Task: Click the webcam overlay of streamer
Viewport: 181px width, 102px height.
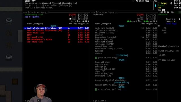Action: click(x=40, y=93)
